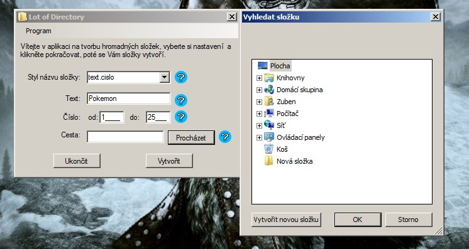
Task: Click the Text field containing Pokemon
Action: (x=129, y=98)
